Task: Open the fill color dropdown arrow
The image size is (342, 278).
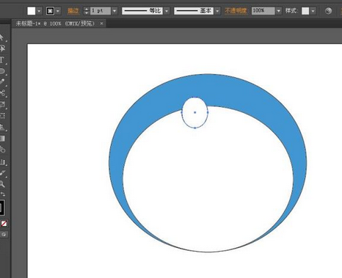Action: click(39, 11)
